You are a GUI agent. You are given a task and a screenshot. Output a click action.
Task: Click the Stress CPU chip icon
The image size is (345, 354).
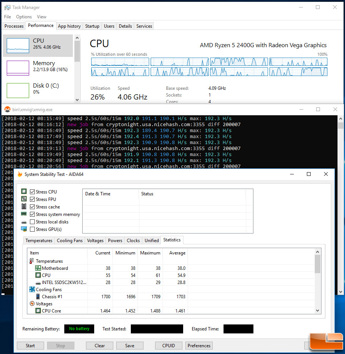(24, 192)
